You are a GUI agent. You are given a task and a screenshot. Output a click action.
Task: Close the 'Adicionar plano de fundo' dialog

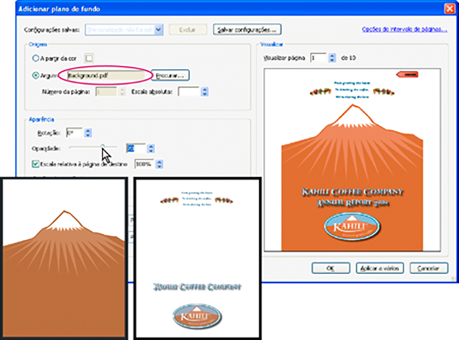tap(449, 8)
